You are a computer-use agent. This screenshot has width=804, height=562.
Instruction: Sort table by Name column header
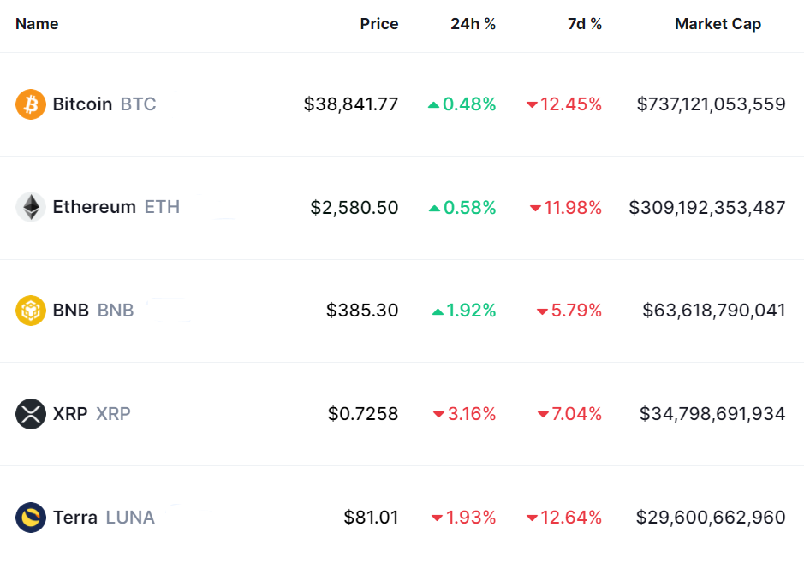pos(37,24)
